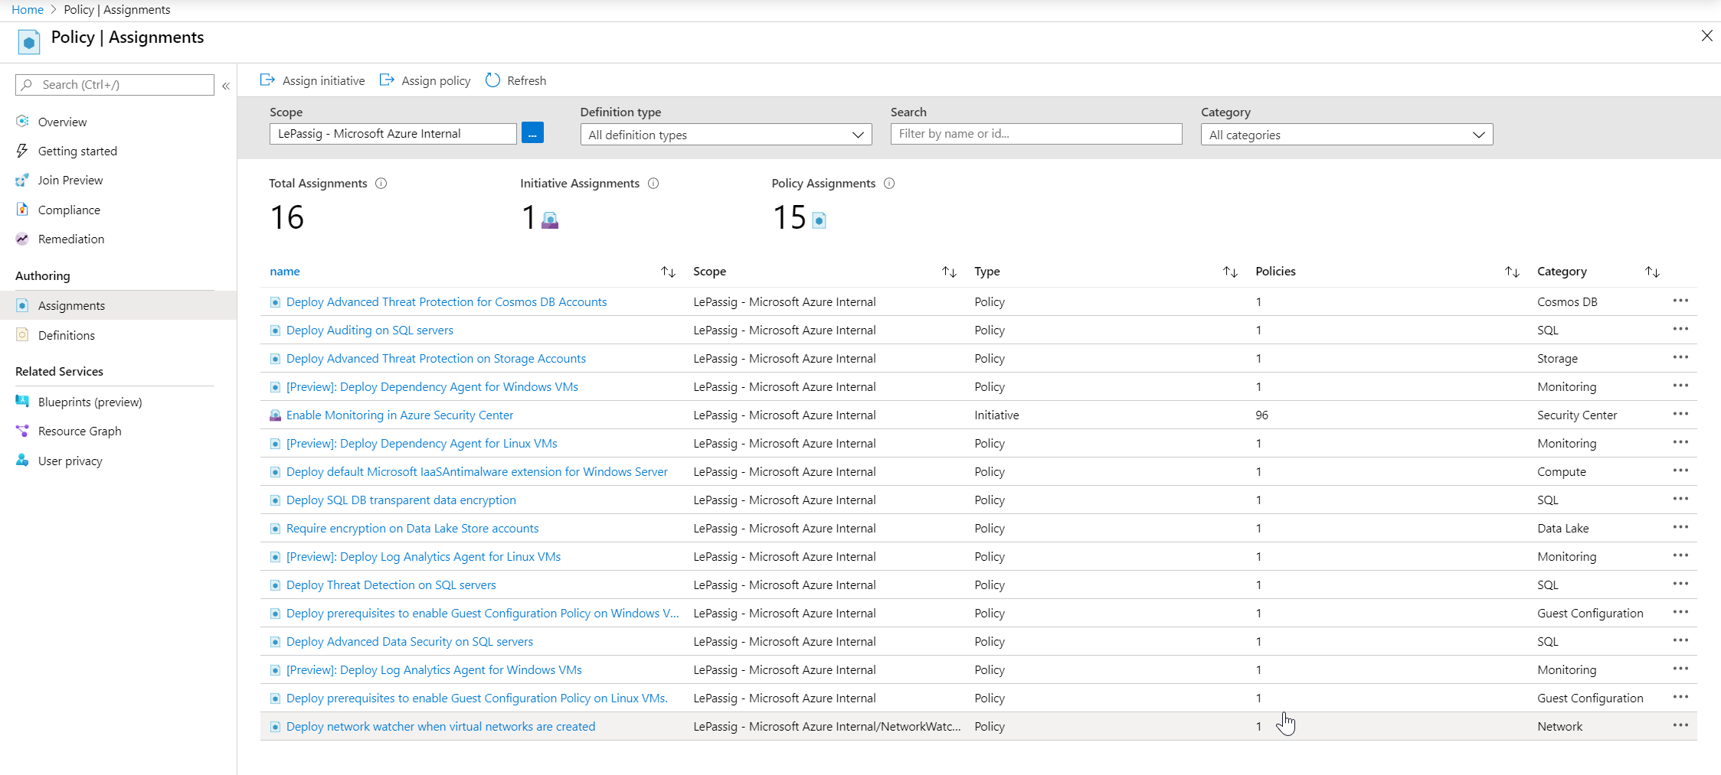Viewport: 1721px width, 775px height.
Task: Click the NetworkWatc... scope cell in last row
Action: click(x=827, y=726)
